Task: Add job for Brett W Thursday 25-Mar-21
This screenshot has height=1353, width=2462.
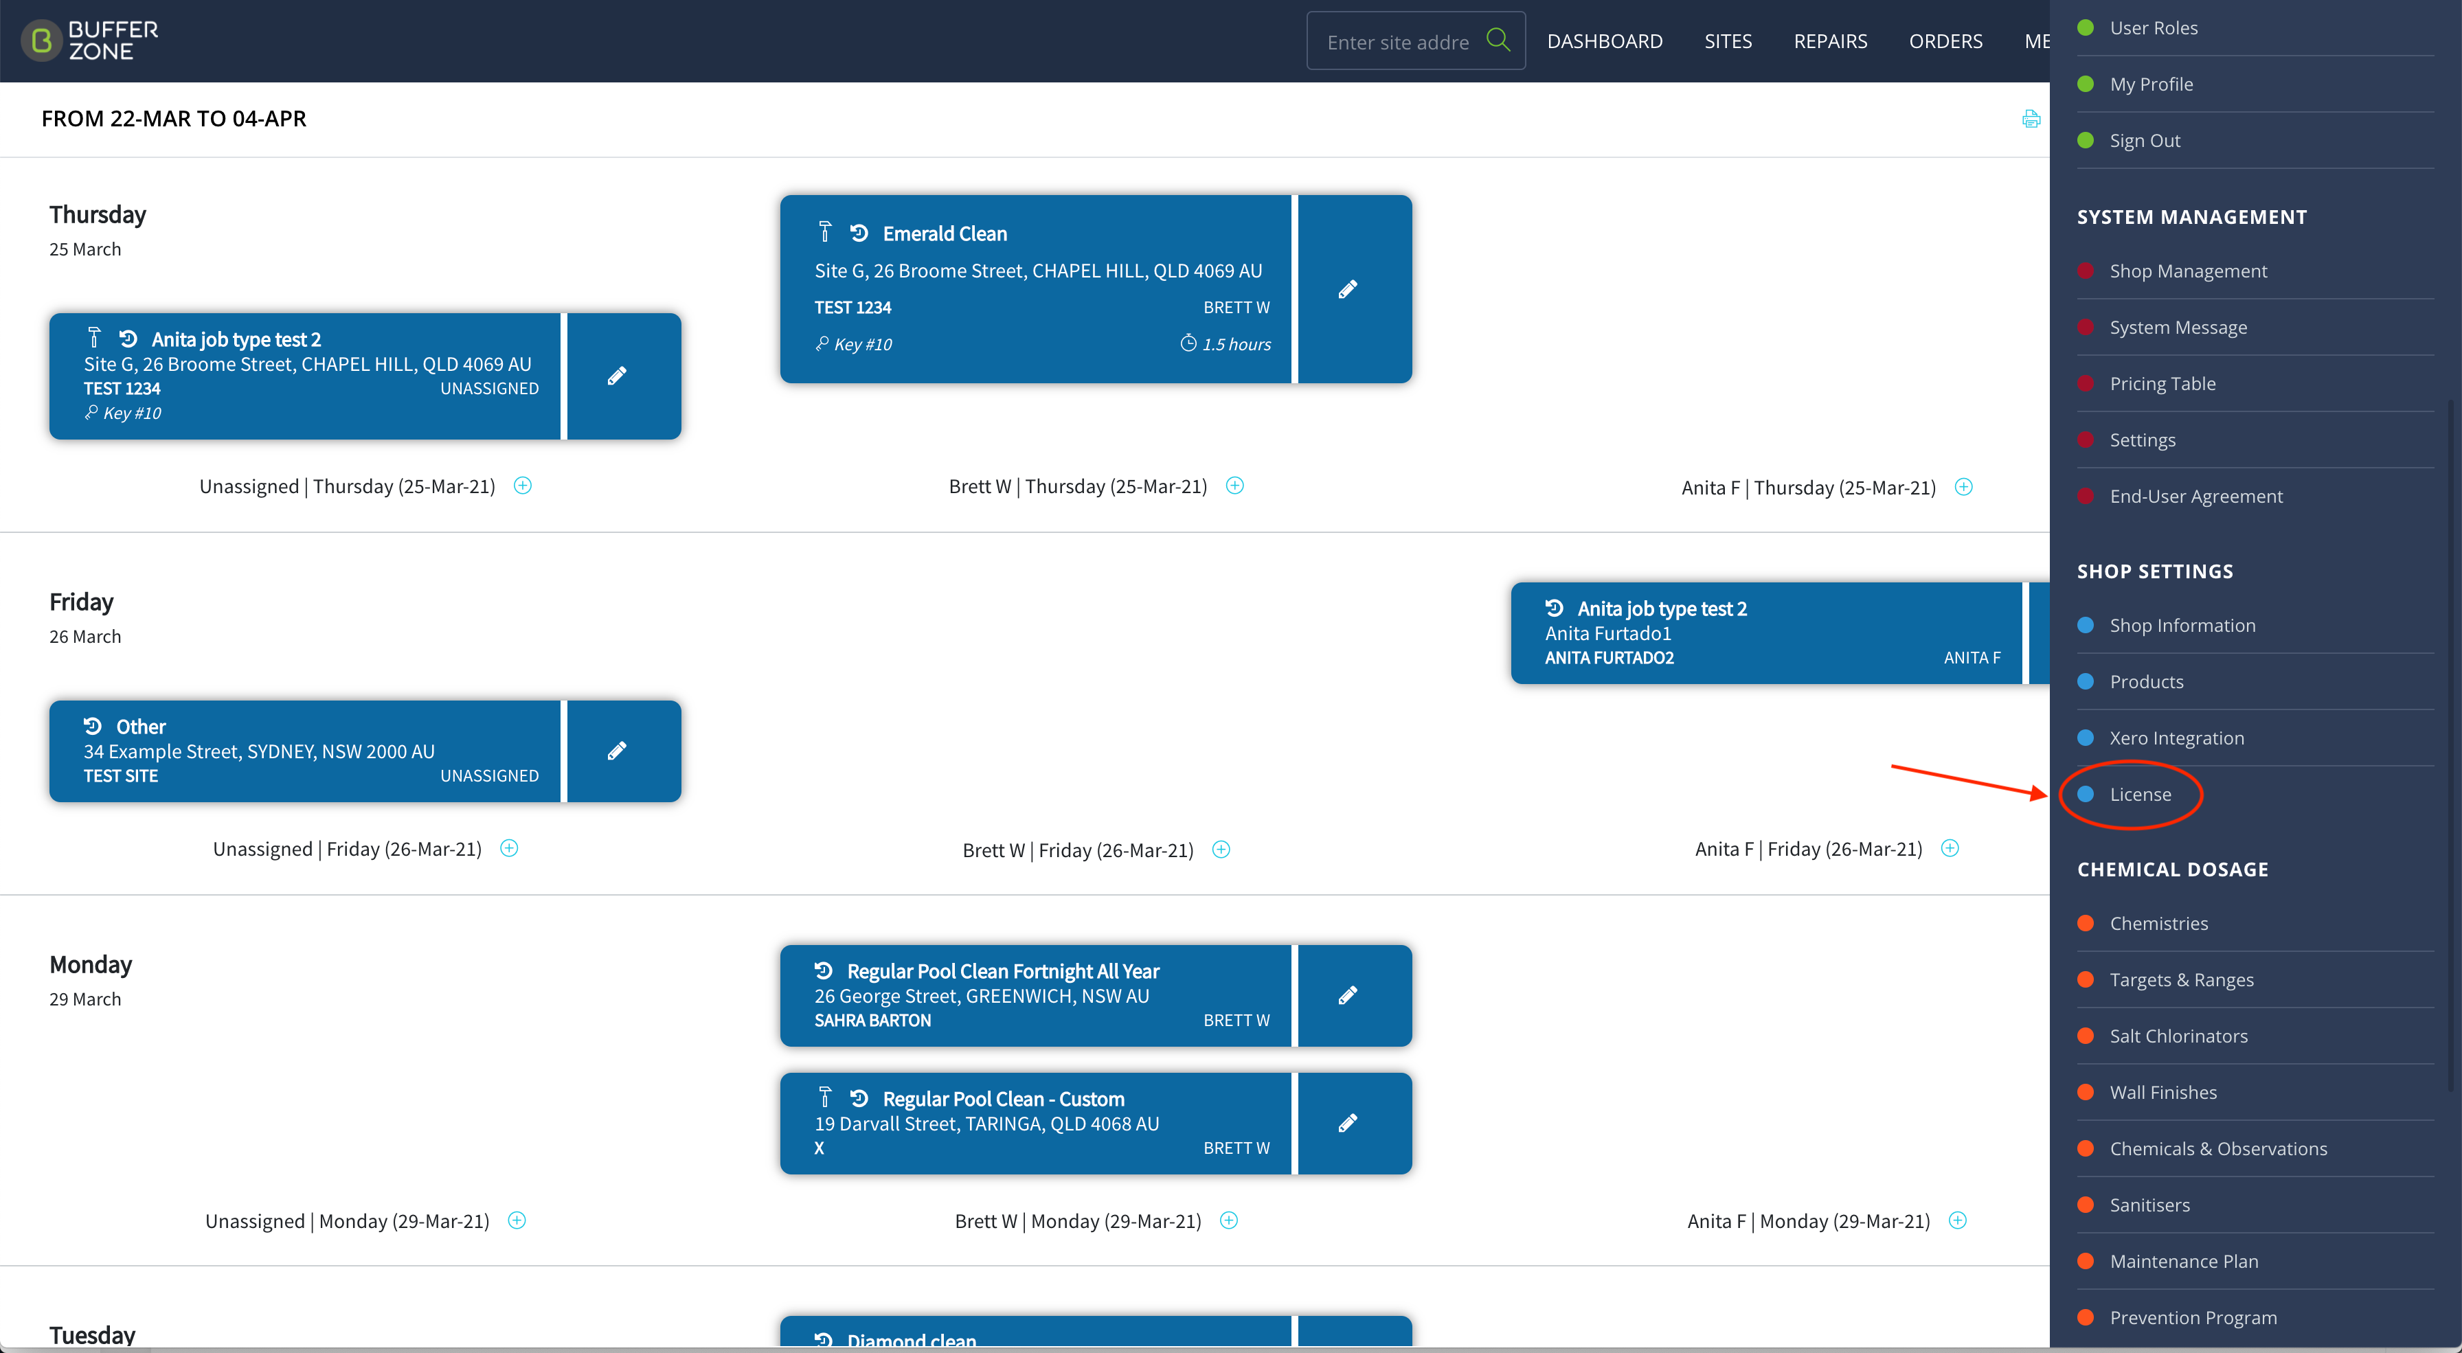Action: (1235, 486)
